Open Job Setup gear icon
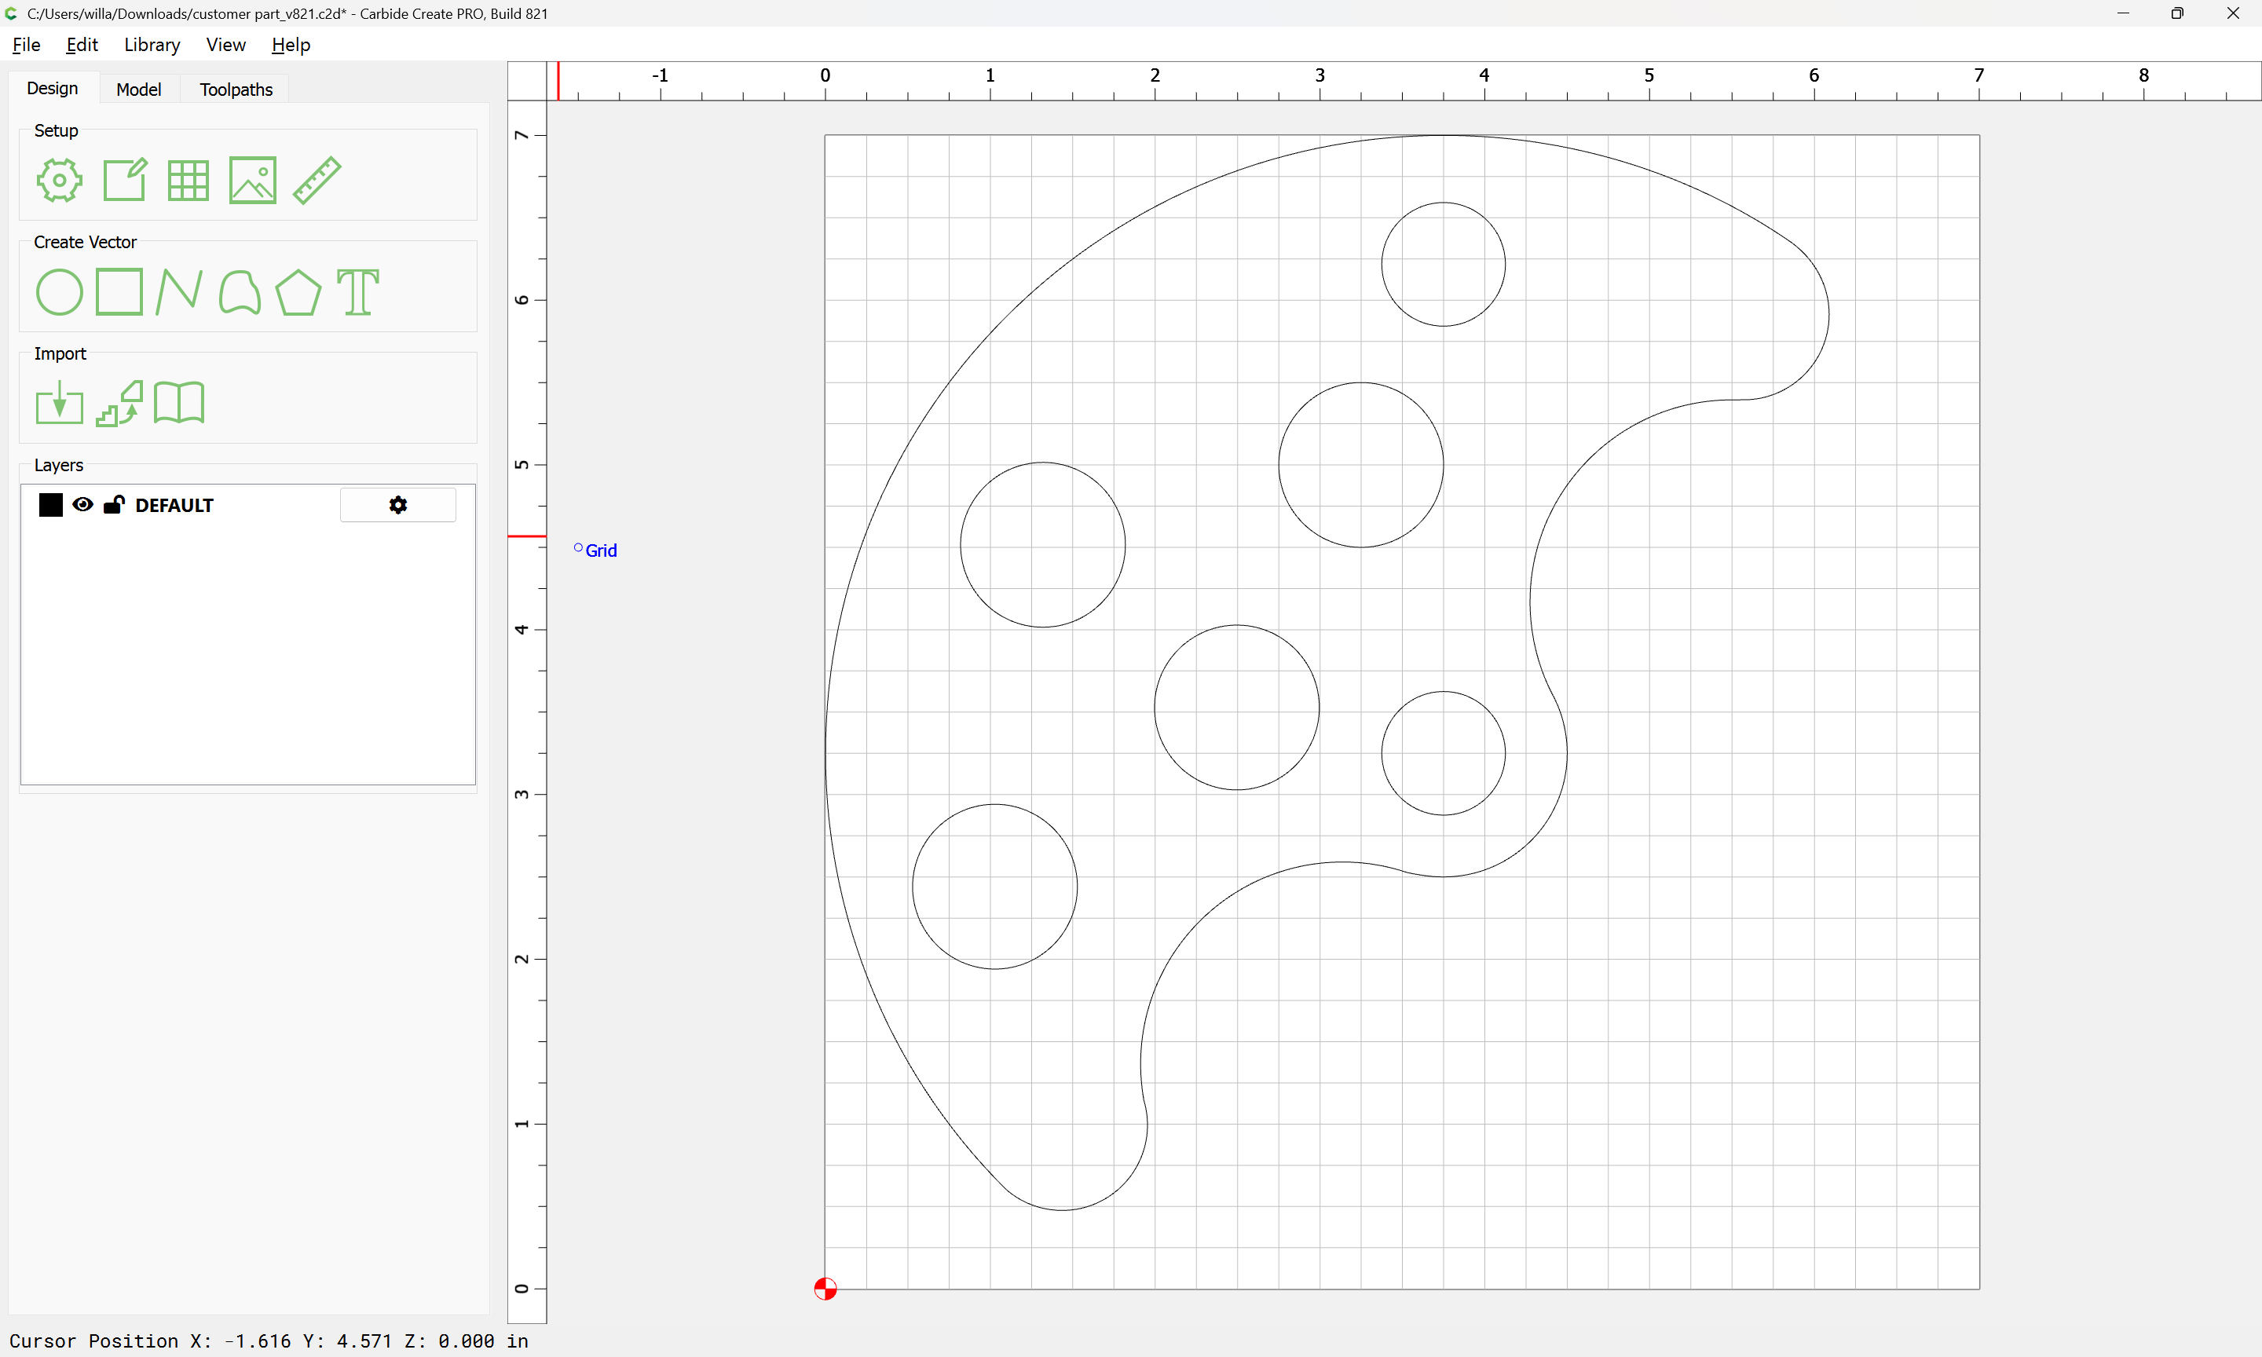Viewport: 2262px width, 1357px height. click(x=60, y=180)
